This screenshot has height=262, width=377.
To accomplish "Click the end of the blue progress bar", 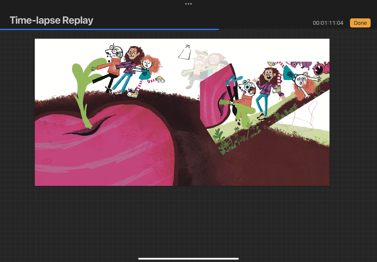I will click(218, 29).
